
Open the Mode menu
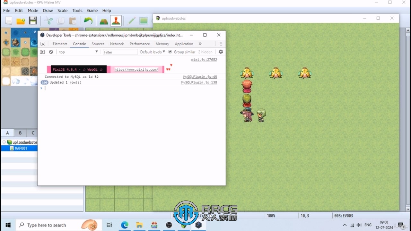pos(33,11)
